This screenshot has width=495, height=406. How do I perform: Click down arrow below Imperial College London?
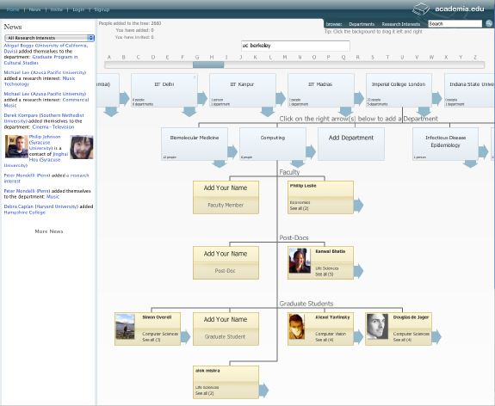424,112
